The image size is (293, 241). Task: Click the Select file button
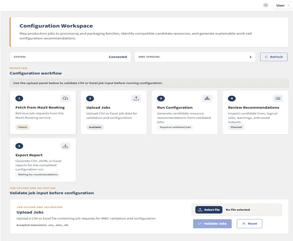[x=209, y=210]
